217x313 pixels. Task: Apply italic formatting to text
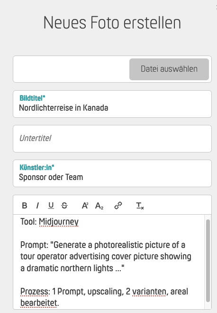coord(37,205)
